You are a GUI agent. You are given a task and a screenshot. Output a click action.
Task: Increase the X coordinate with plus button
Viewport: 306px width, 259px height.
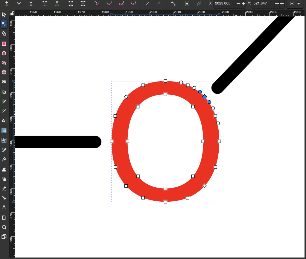(243, 4)
